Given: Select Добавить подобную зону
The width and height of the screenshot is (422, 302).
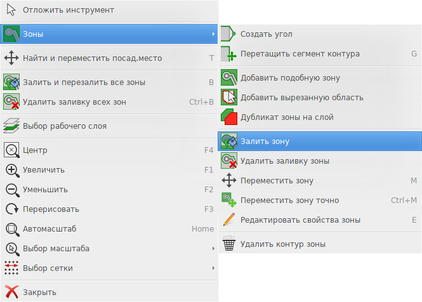Looking at the screenshot, I should tap(320, 77).
